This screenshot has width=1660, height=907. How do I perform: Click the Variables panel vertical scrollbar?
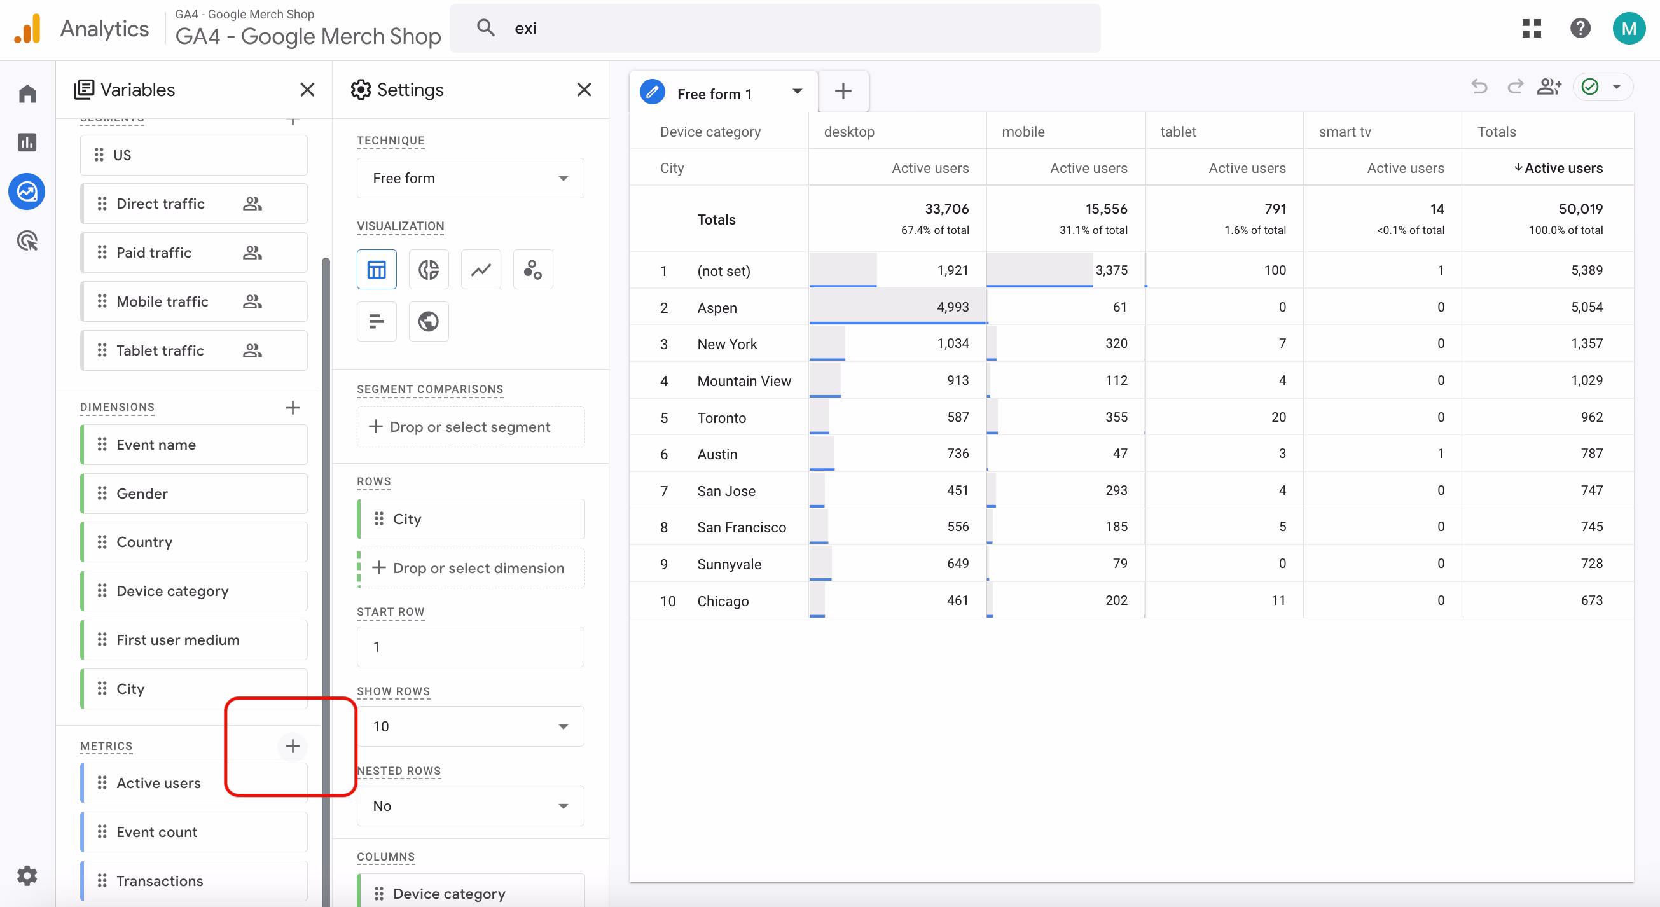pos(326,516)
